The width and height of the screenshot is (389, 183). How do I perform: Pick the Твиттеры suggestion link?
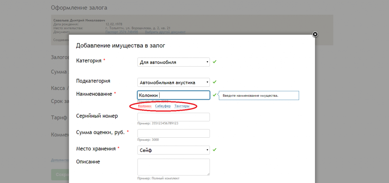pos(182,106)
